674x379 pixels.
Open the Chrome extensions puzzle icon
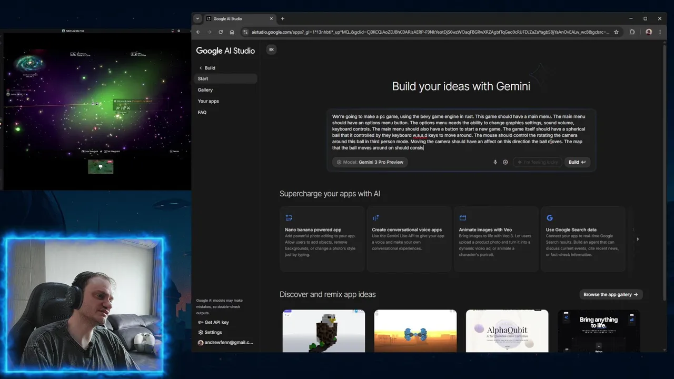coord(632,32)
